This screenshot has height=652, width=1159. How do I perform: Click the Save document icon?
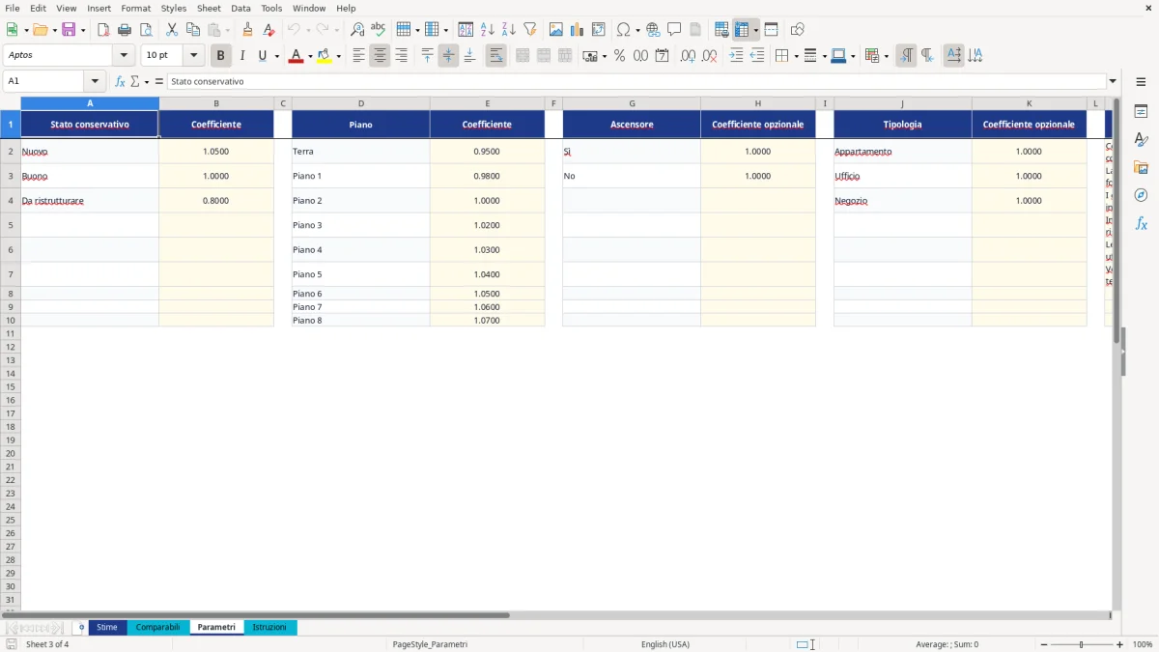[x=69, y=30]
